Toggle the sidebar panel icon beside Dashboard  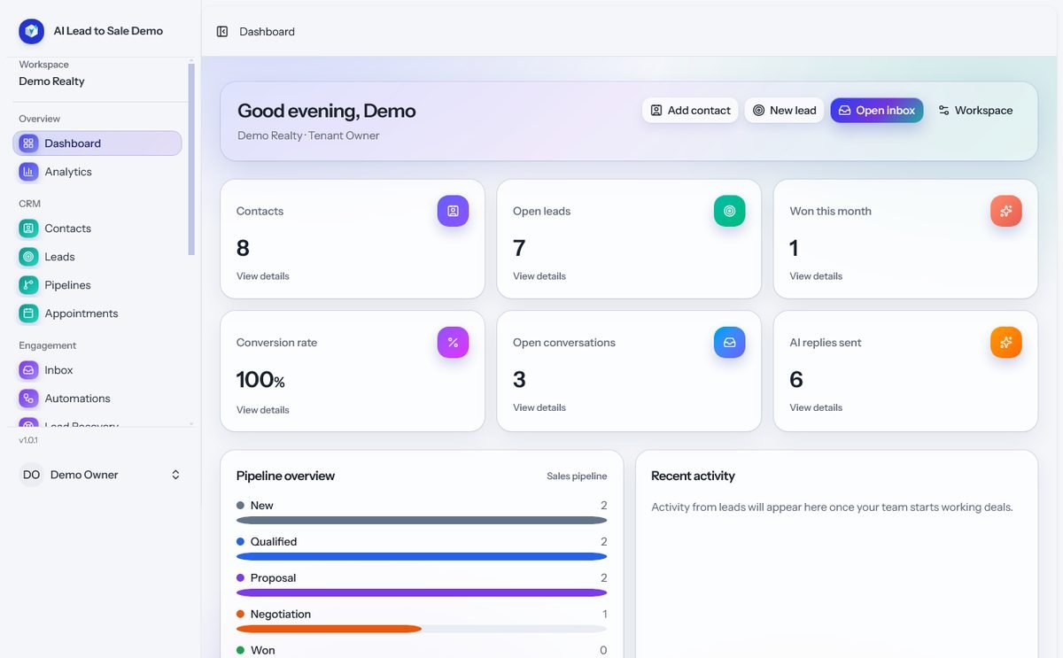[222, 32]
